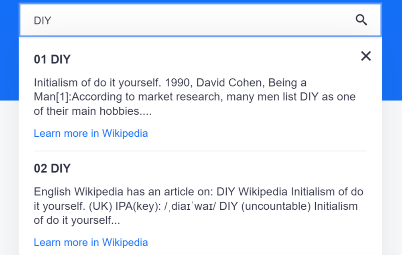Focus the search input field
402x255 pixels.
[193, 20]
